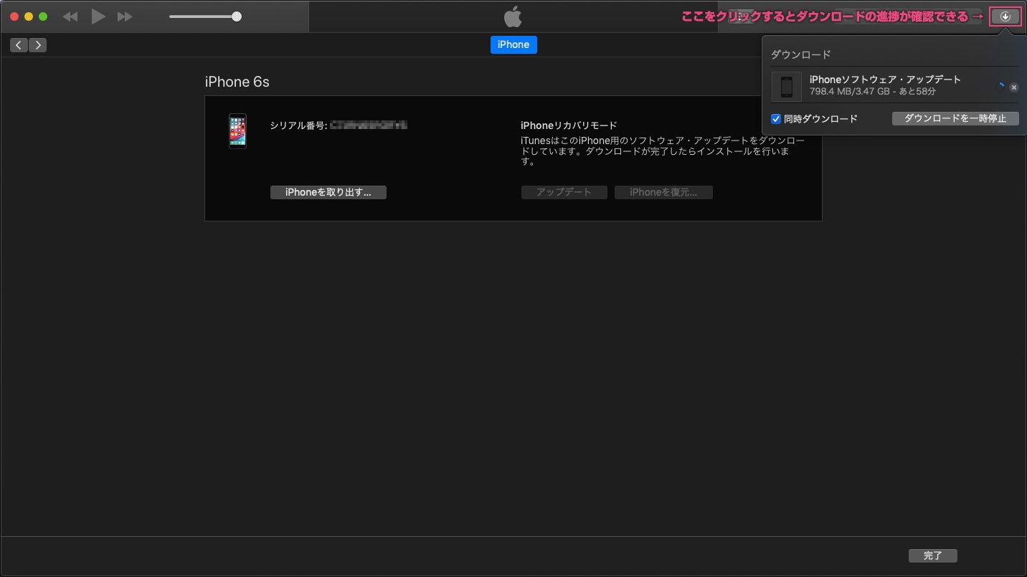
Task: Click the blue download progress spinner
Action: 1000,87
